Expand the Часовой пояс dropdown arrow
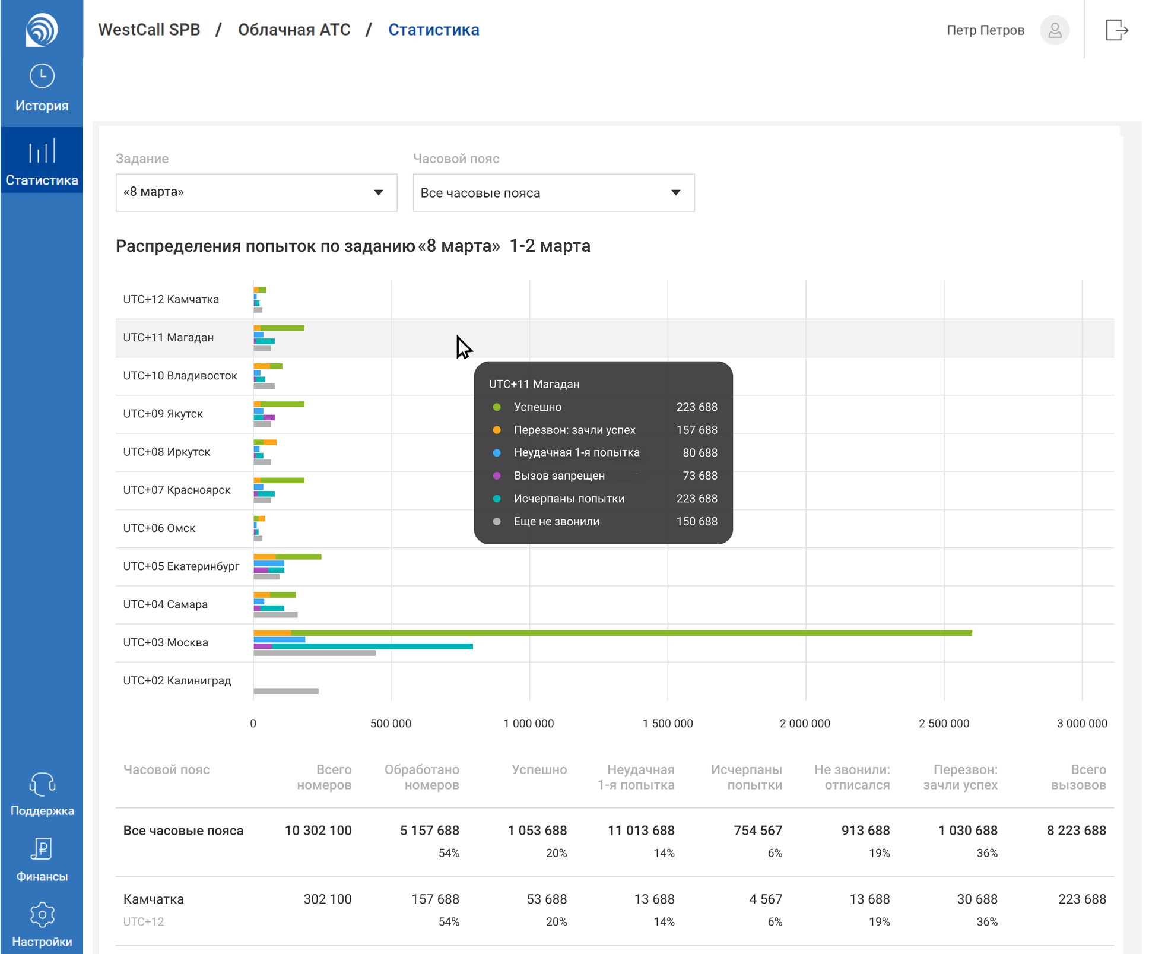The width and height of the screenshot is (1149, 954). click(675, 192)
